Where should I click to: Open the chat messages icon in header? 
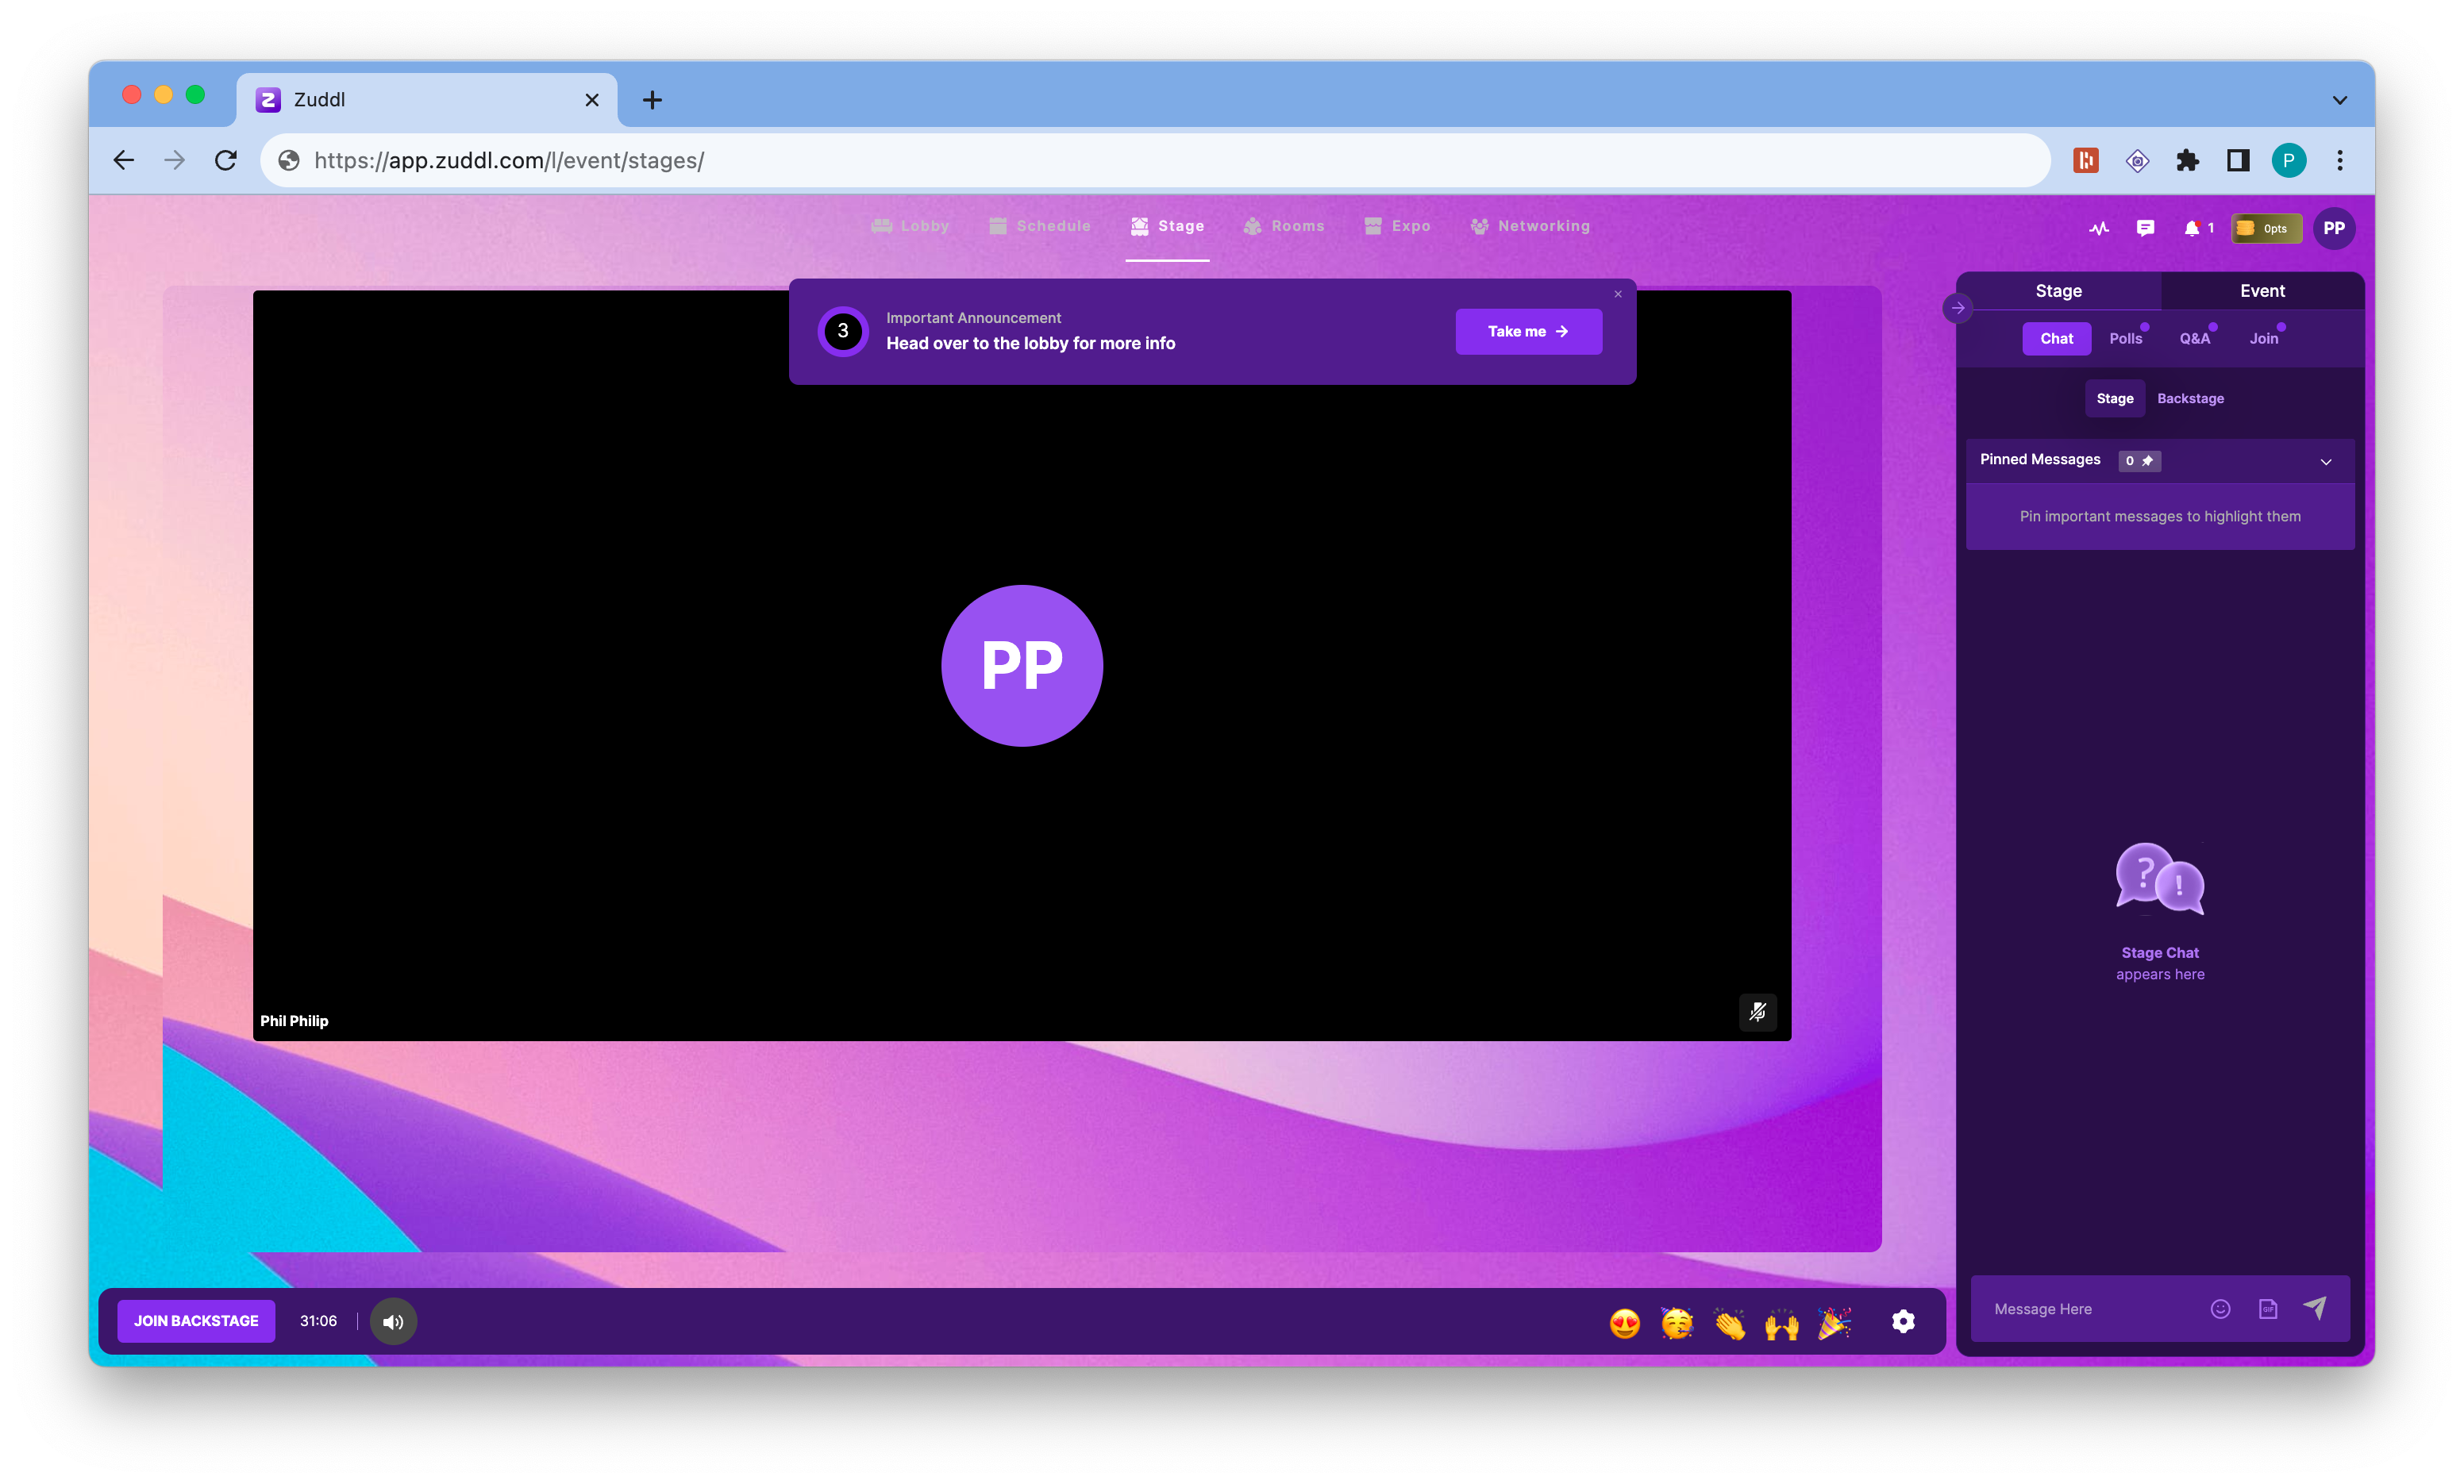tap(2145, 228)
